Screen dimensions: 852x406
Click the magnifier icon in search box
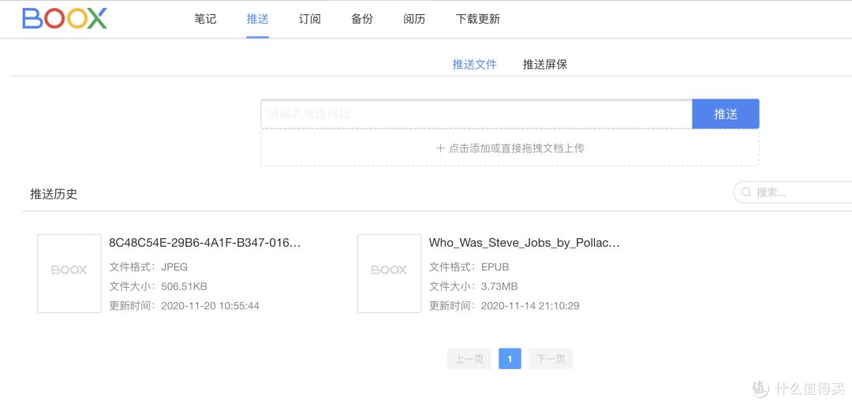pyautogui.click(x=746, y=192)
